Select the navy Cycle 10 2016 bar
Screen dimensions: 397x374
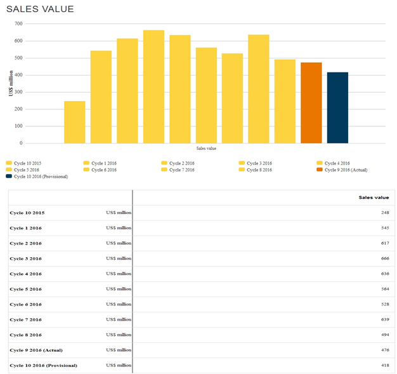[x=337, y=108]
